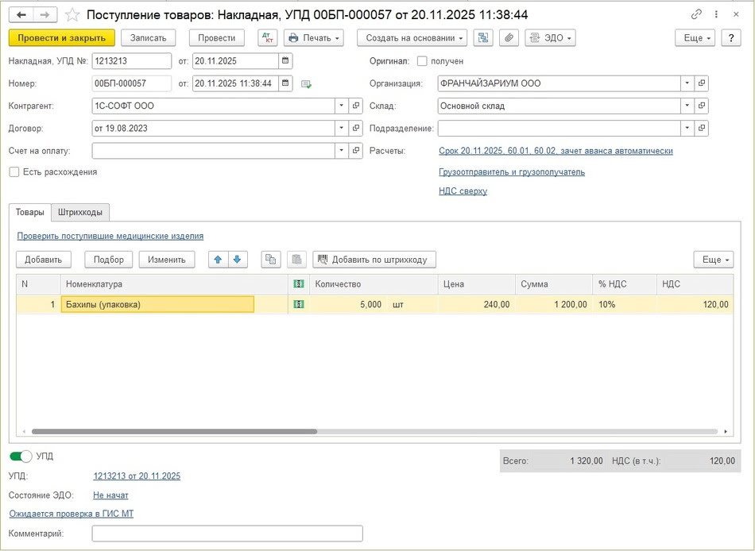Viewport: 755px width, 551px height.
Task: Switch off the УПД toggle
Action: click(x=21, y=457)
